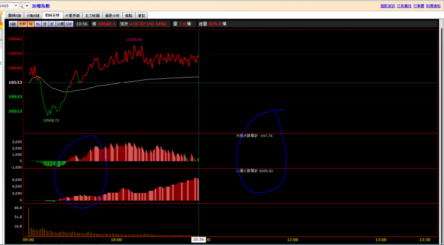Screen dimensions: 444x245
Task: Click the 13:30 time axis label
Action: point(425,240)
